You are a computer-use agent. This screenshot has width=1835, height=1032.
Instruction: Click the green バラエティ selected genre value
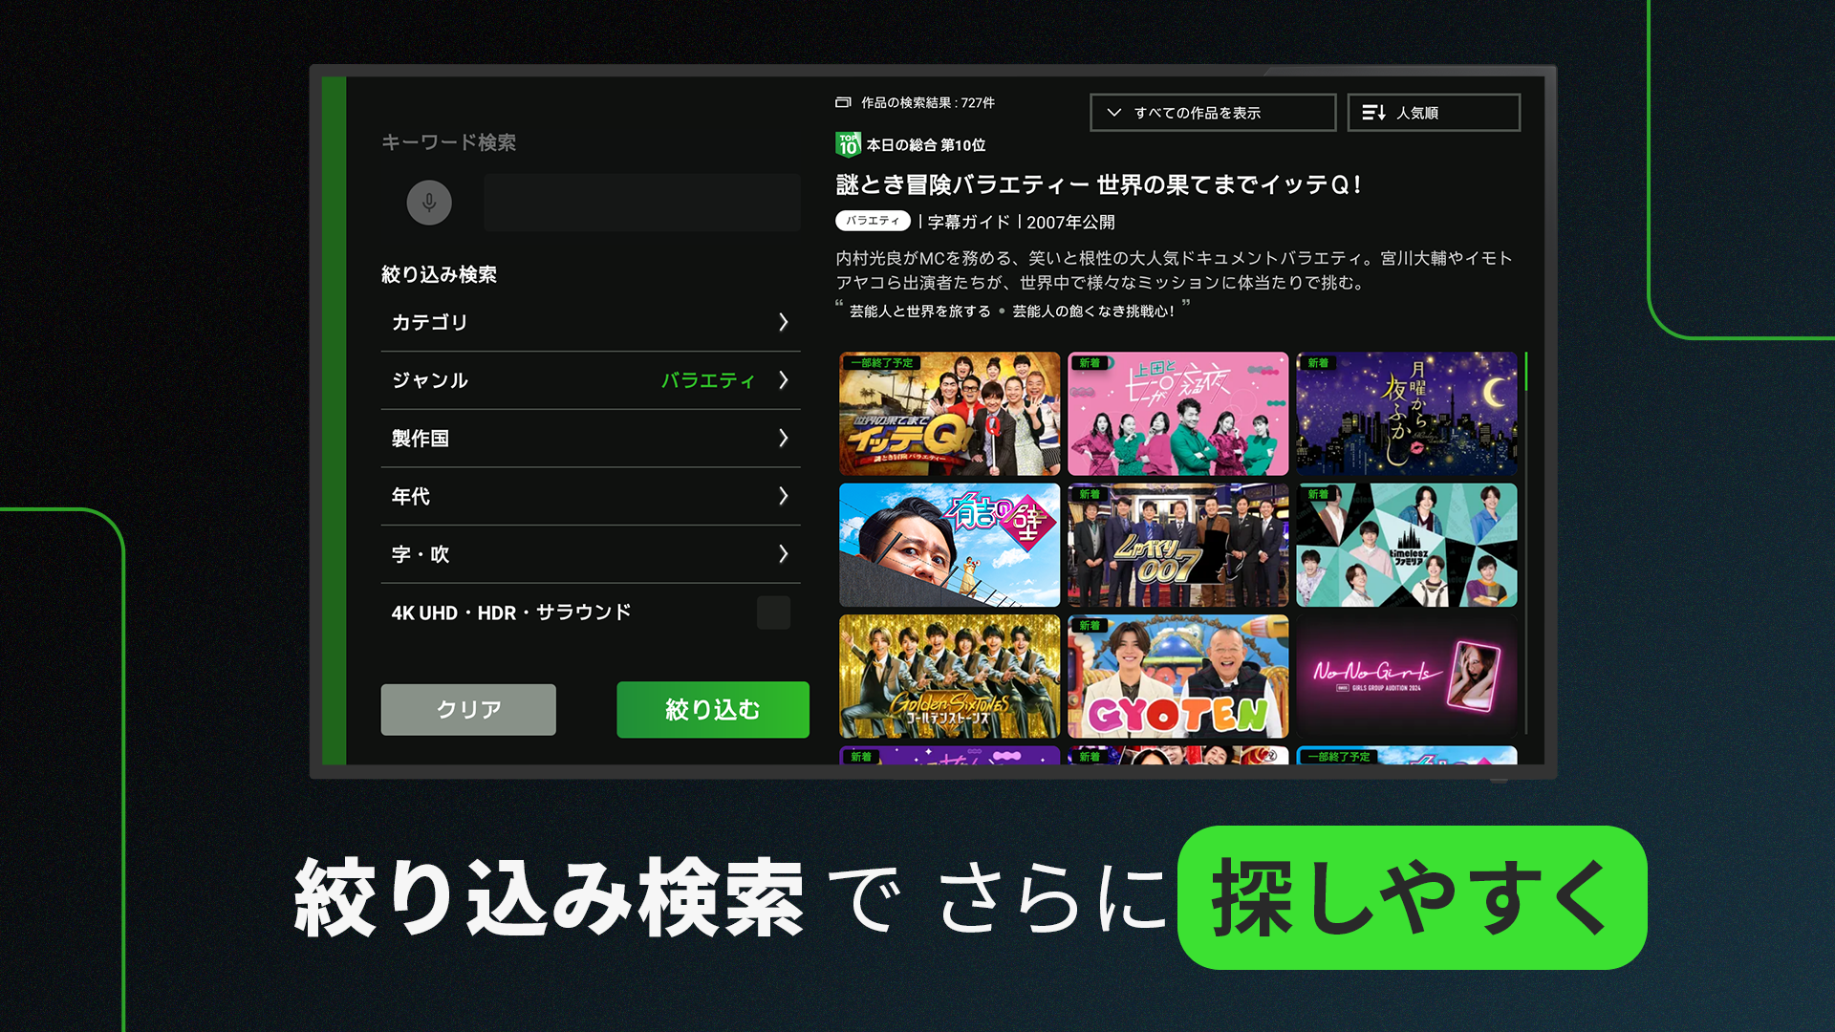click(x=708, y=380)
